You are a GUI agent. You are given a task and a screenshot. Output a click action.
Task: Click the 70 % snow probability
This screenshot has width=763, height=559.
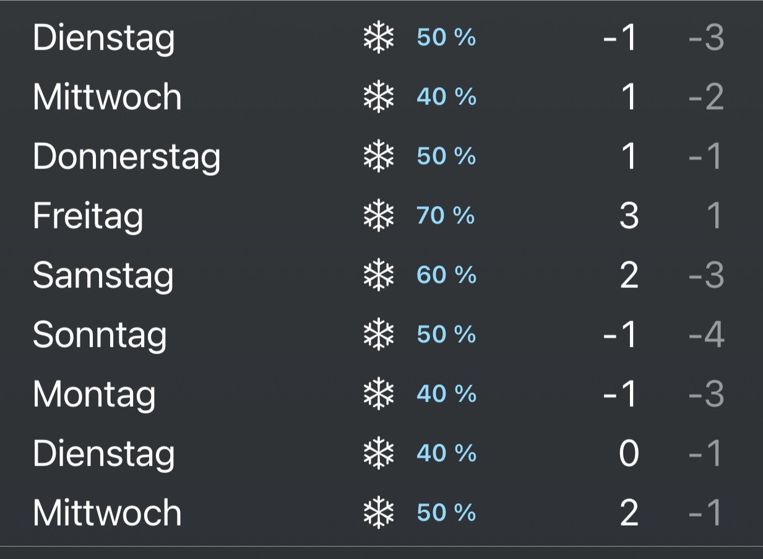coord(446,216)
